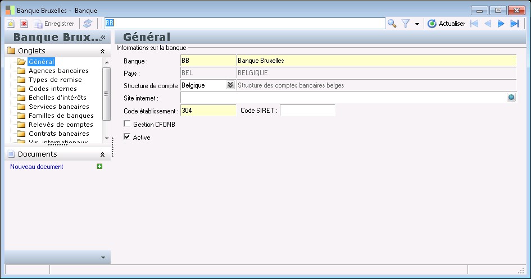Screen dimensions: 531x279
Task: Minimize the Banque Bruxelles window
Action: tap(479, 11)
